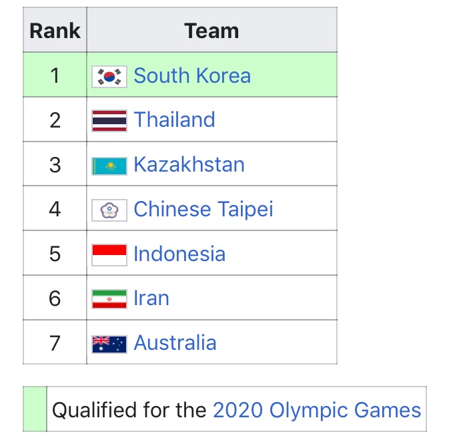Click the Kazakhstan flag icon
Image resolution: width=461 pixels, height=434 pixels.
[109, 166]
